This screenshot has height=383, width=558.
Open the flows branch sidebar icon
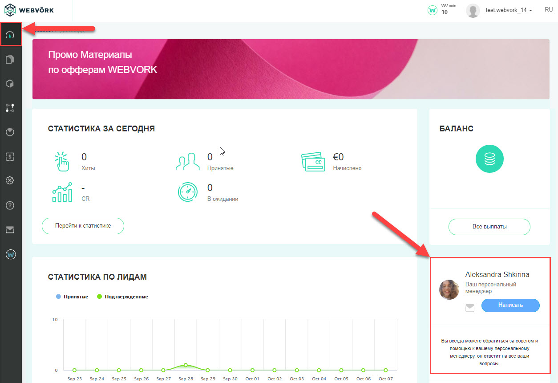[10, 107]
